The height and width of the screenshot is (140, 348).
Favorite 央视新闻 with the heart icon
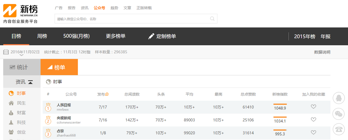click(313, 119)
